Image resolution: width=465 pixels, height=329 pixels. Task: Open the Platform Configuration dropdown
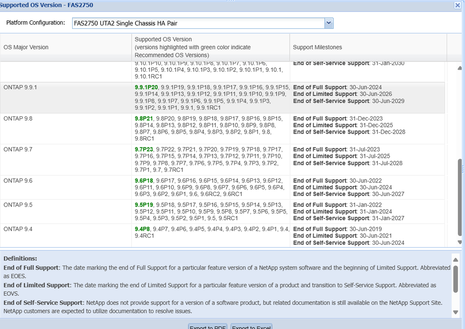[329, 23]
